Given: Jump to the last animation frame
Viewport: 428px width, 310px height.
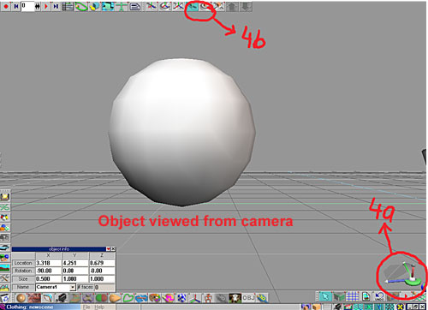Looking at the screenshot, I should (x=56, y=6).
